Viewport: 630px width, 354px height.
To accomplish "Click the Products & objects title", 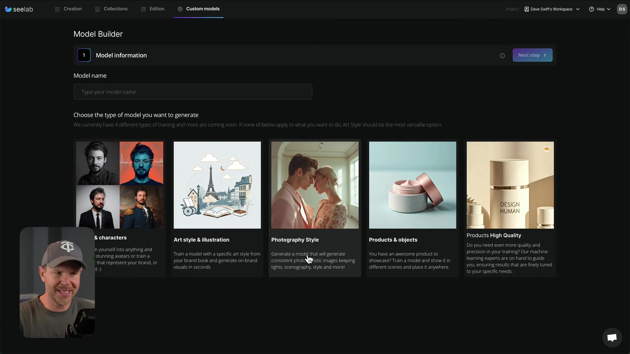I will click(393, 240).
